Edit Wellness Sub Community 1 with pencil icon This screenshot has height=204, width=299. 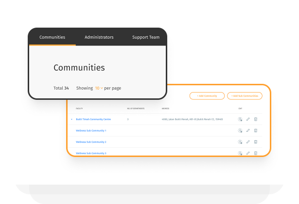(248, 130)
